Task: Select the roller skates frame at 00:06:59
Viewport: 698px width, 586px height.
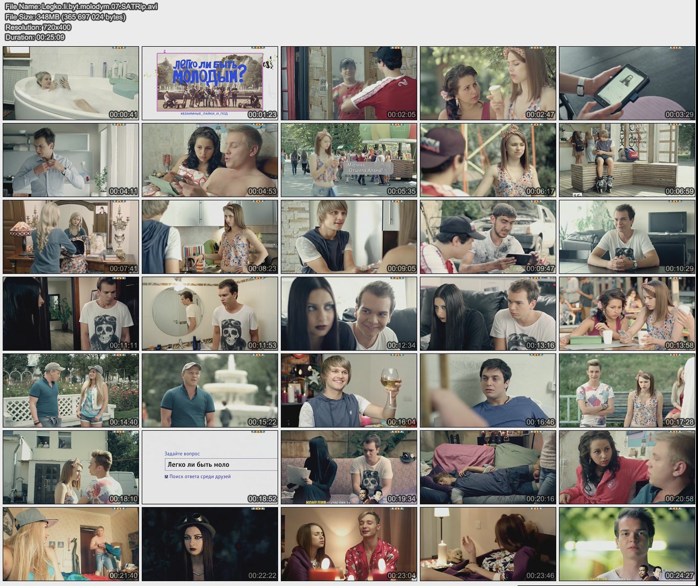Action: click(x=627, y=160)
